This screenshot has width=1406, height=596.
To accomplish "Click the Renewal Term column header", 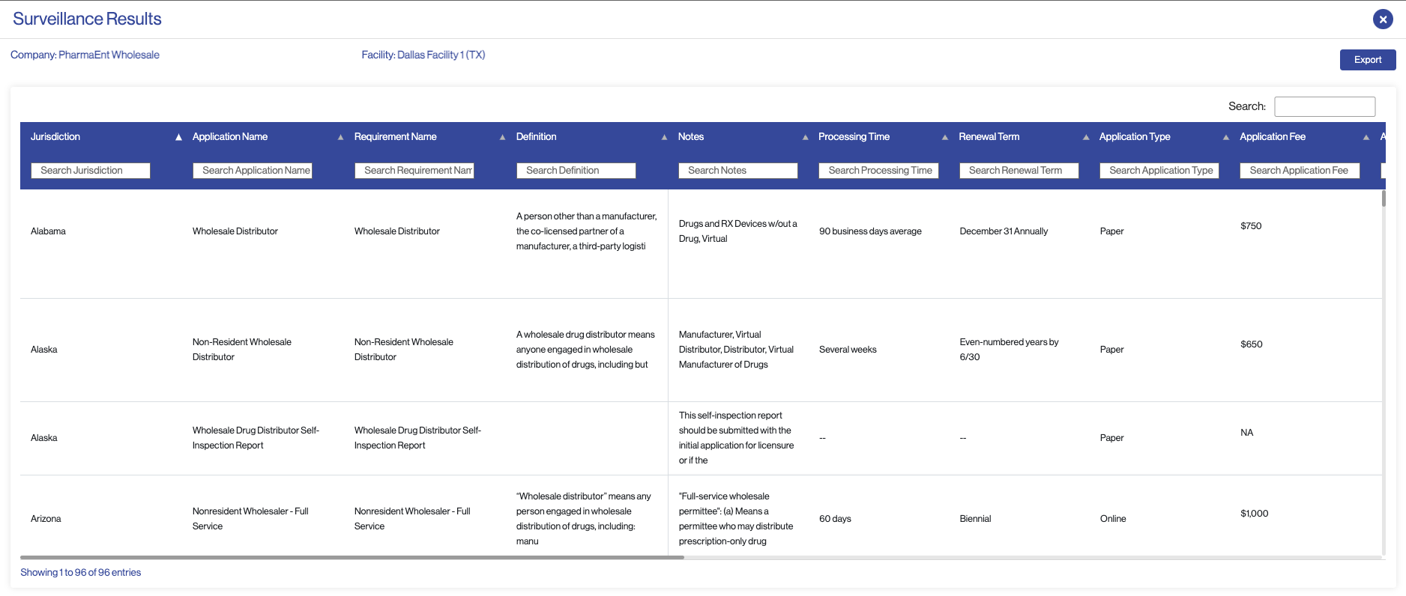I will 989,136.
